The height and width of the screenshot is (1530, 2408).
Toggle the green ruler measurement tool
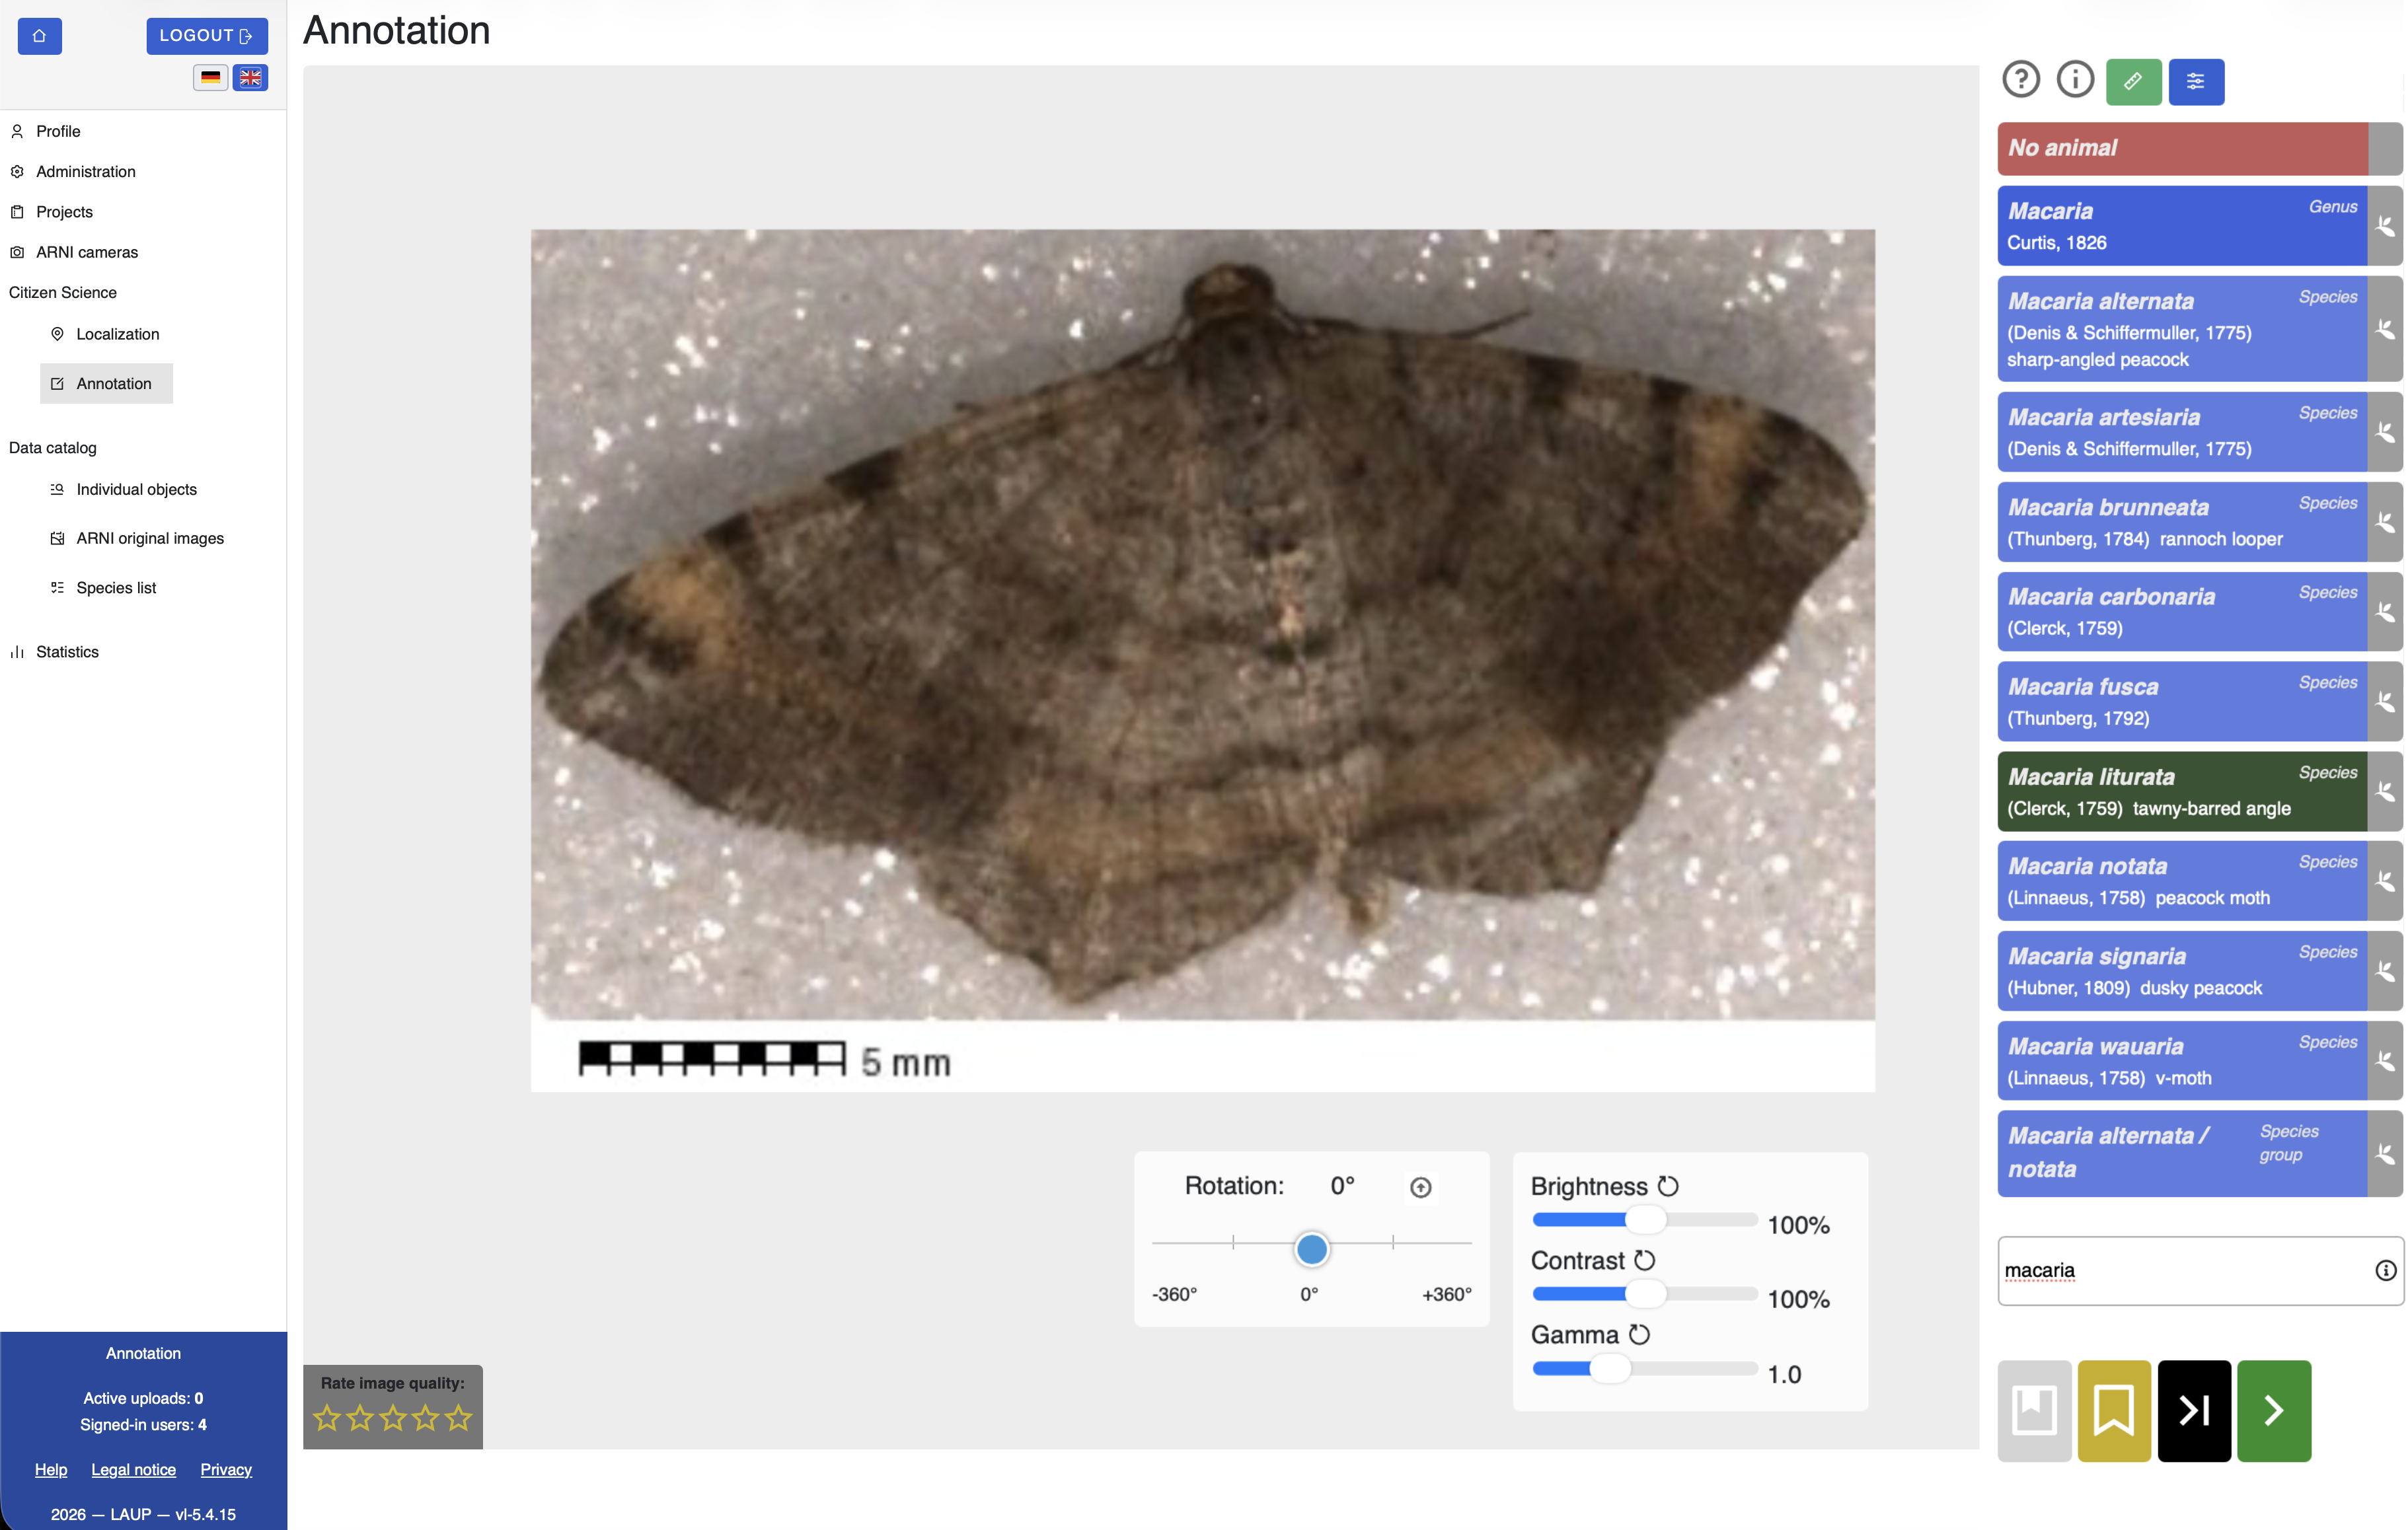[x=2133, y=82]
